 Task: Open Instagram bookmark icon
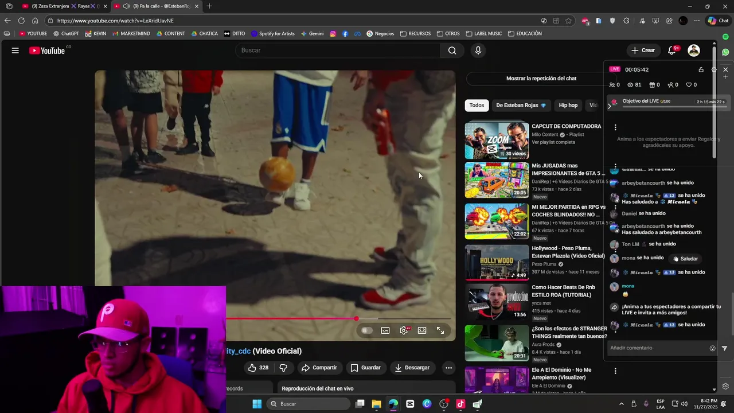click(333, 34)
